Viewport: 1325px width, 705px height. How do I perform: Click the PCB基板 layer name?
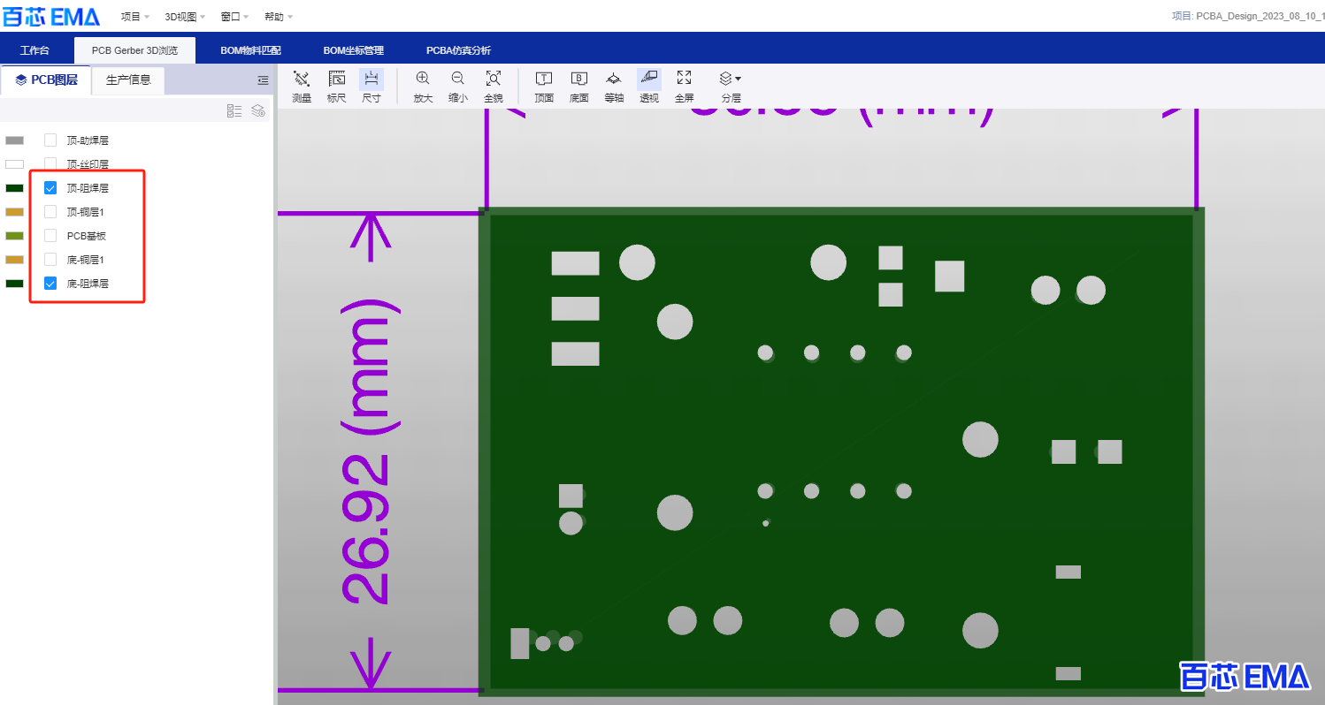87,236
